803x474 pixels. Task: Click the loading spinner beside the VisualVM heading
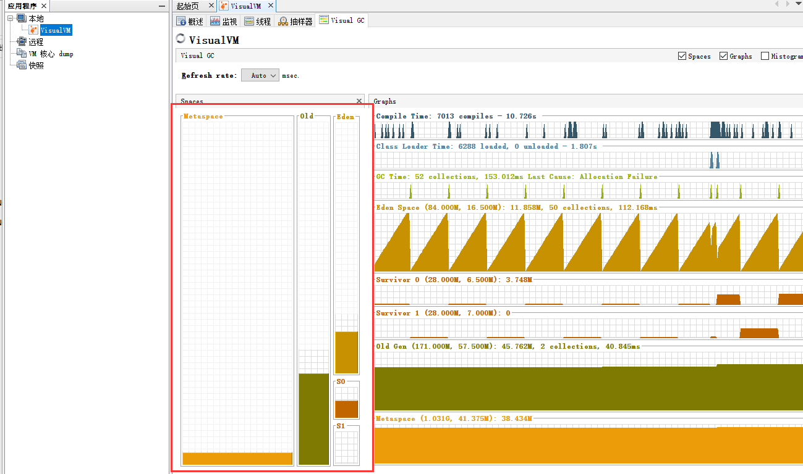(x=181, y=38)
